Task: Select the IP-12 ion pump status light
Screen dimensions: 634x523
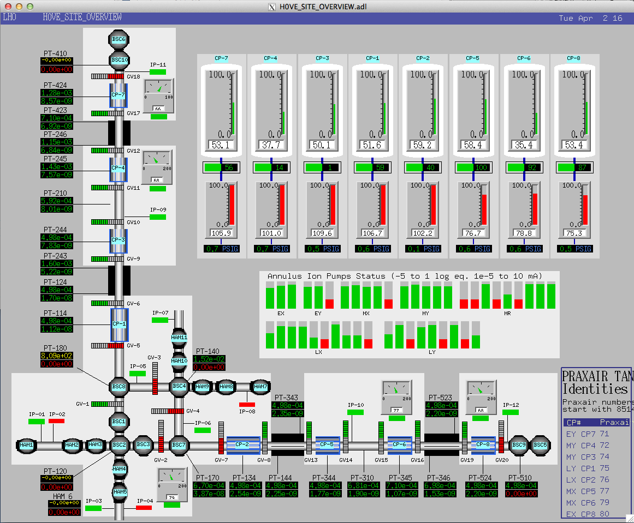Action: click(x=510, y=412)
